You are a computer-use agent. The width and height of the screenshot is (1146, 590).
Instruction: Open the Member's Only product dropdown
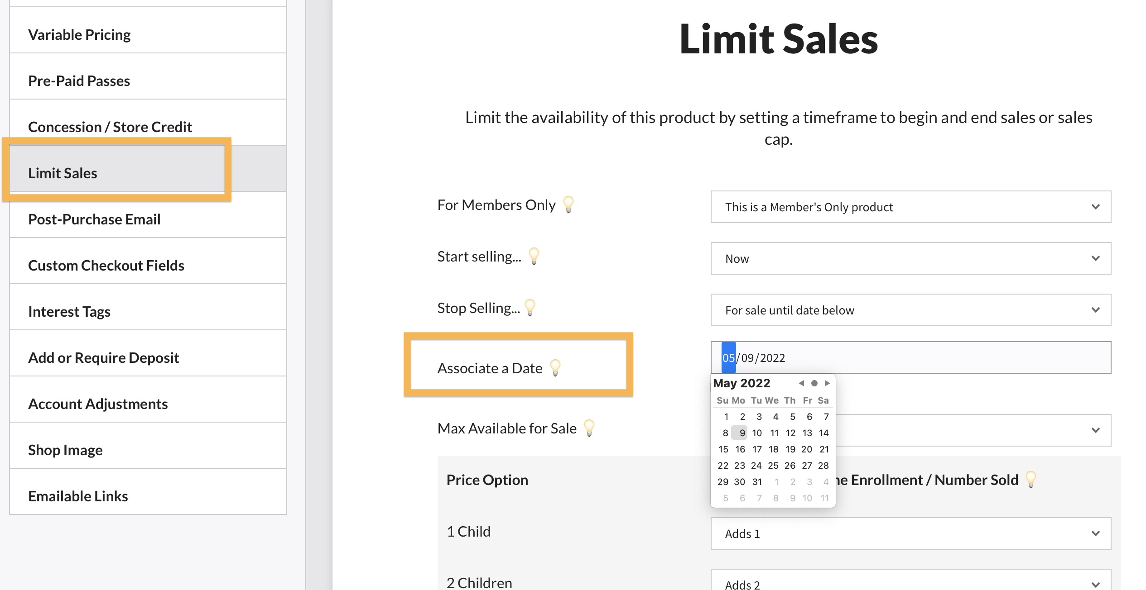pos(910,207)
